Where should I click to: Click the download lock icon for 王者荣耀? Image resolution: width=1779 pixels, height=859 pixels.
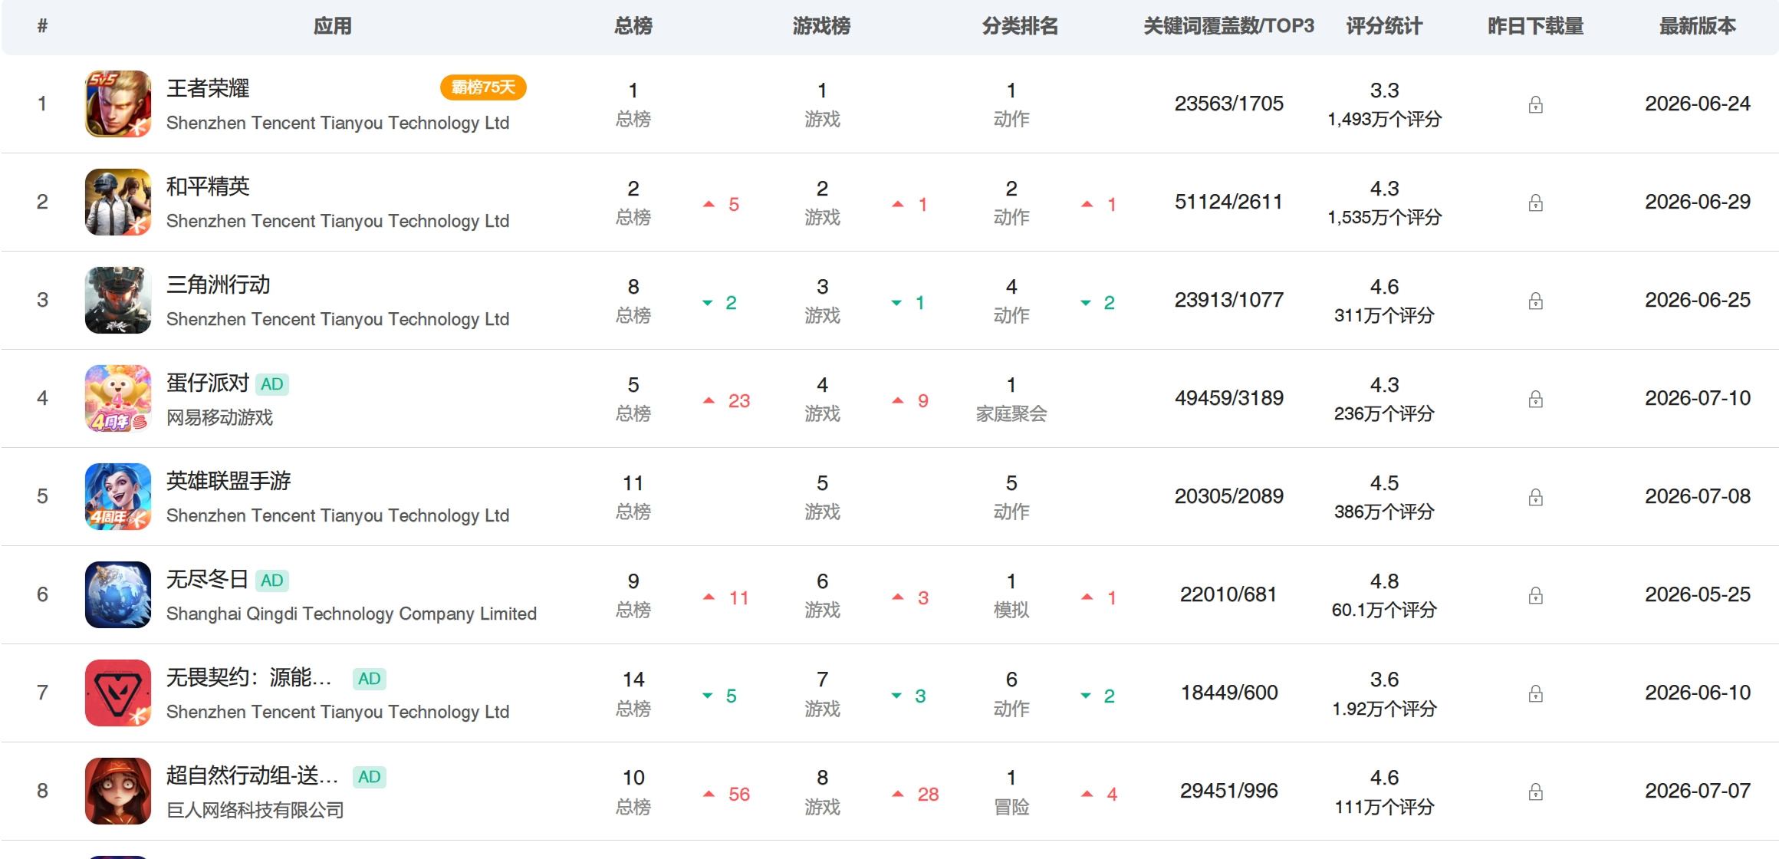tap(1535, 104)
